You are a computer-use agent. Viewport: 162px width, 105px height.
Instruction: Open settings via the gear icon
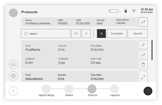[x=13, y=76]
